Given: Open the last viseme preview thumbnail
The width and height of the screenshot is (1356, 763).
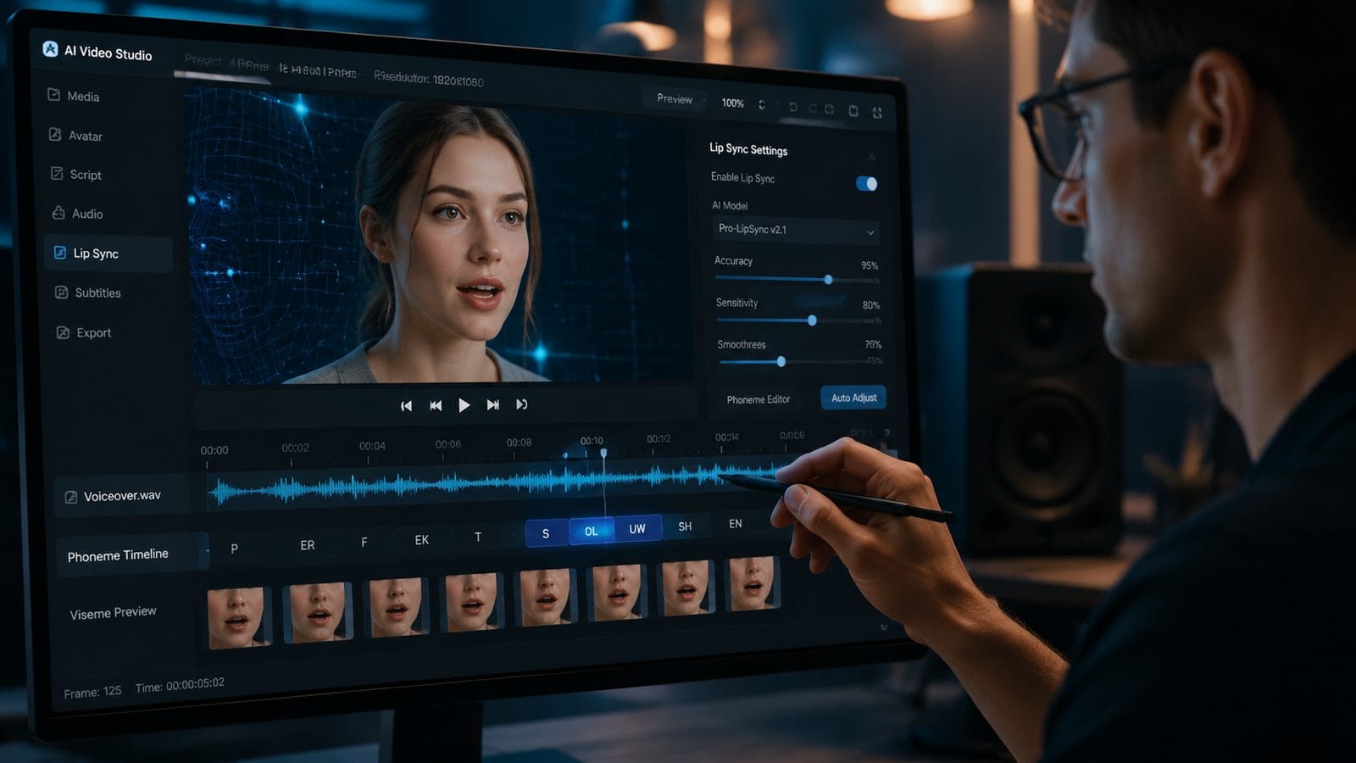Looking at the screenshot, I should 752,582.
